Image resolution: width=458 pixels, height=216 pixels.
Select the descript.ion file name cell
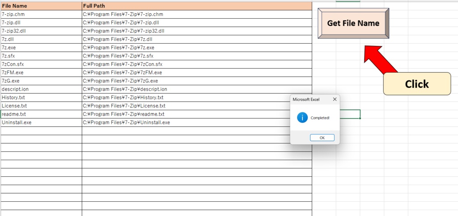click(x=42, y=89)
